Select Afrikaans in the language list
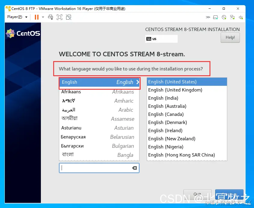 (x=99, y=92)
